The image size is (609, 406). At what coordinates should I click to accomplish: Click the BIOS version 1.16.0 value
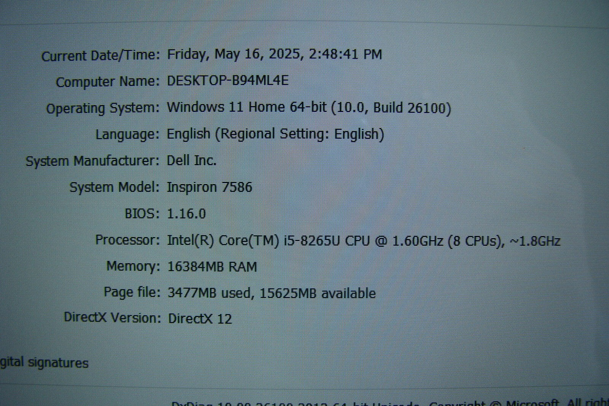[x=187, y=214]
